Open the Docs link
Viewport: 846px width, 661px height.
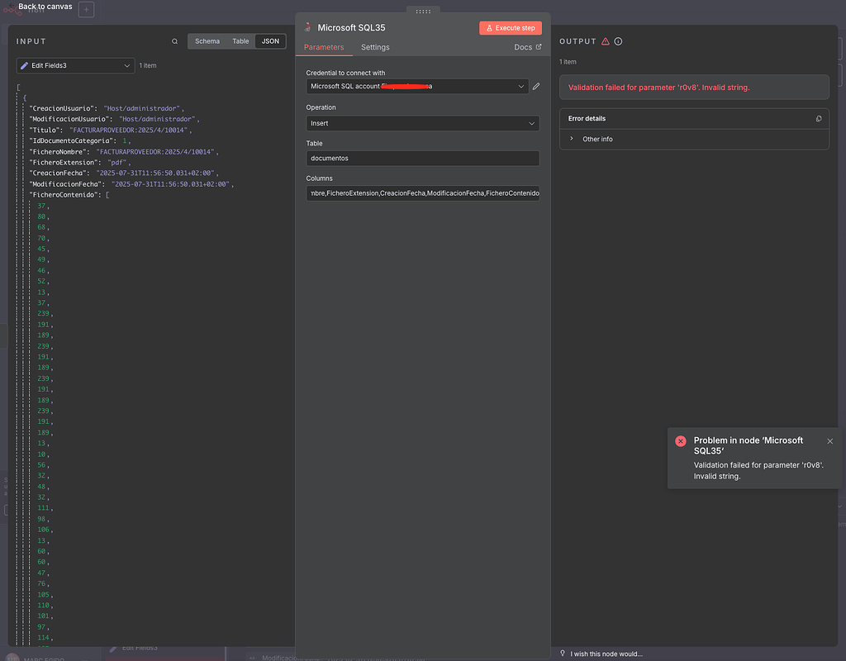(x=527, y=47)
